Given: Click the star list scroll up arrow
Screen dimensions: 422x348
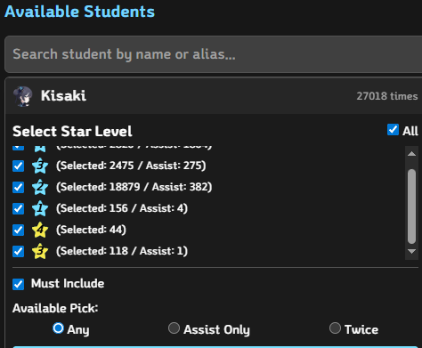Looking at the screenshot, I should (411, 153).
